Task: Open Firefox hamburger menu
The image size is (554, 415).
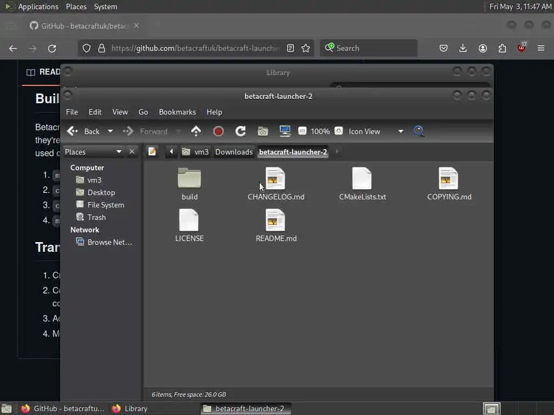Action: (x=541, y=48)
